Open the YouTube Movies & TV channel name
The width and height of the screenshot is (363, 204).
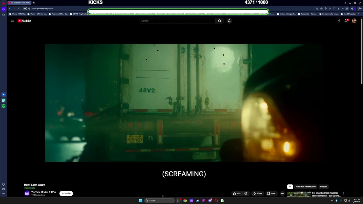tap(43, 192)
